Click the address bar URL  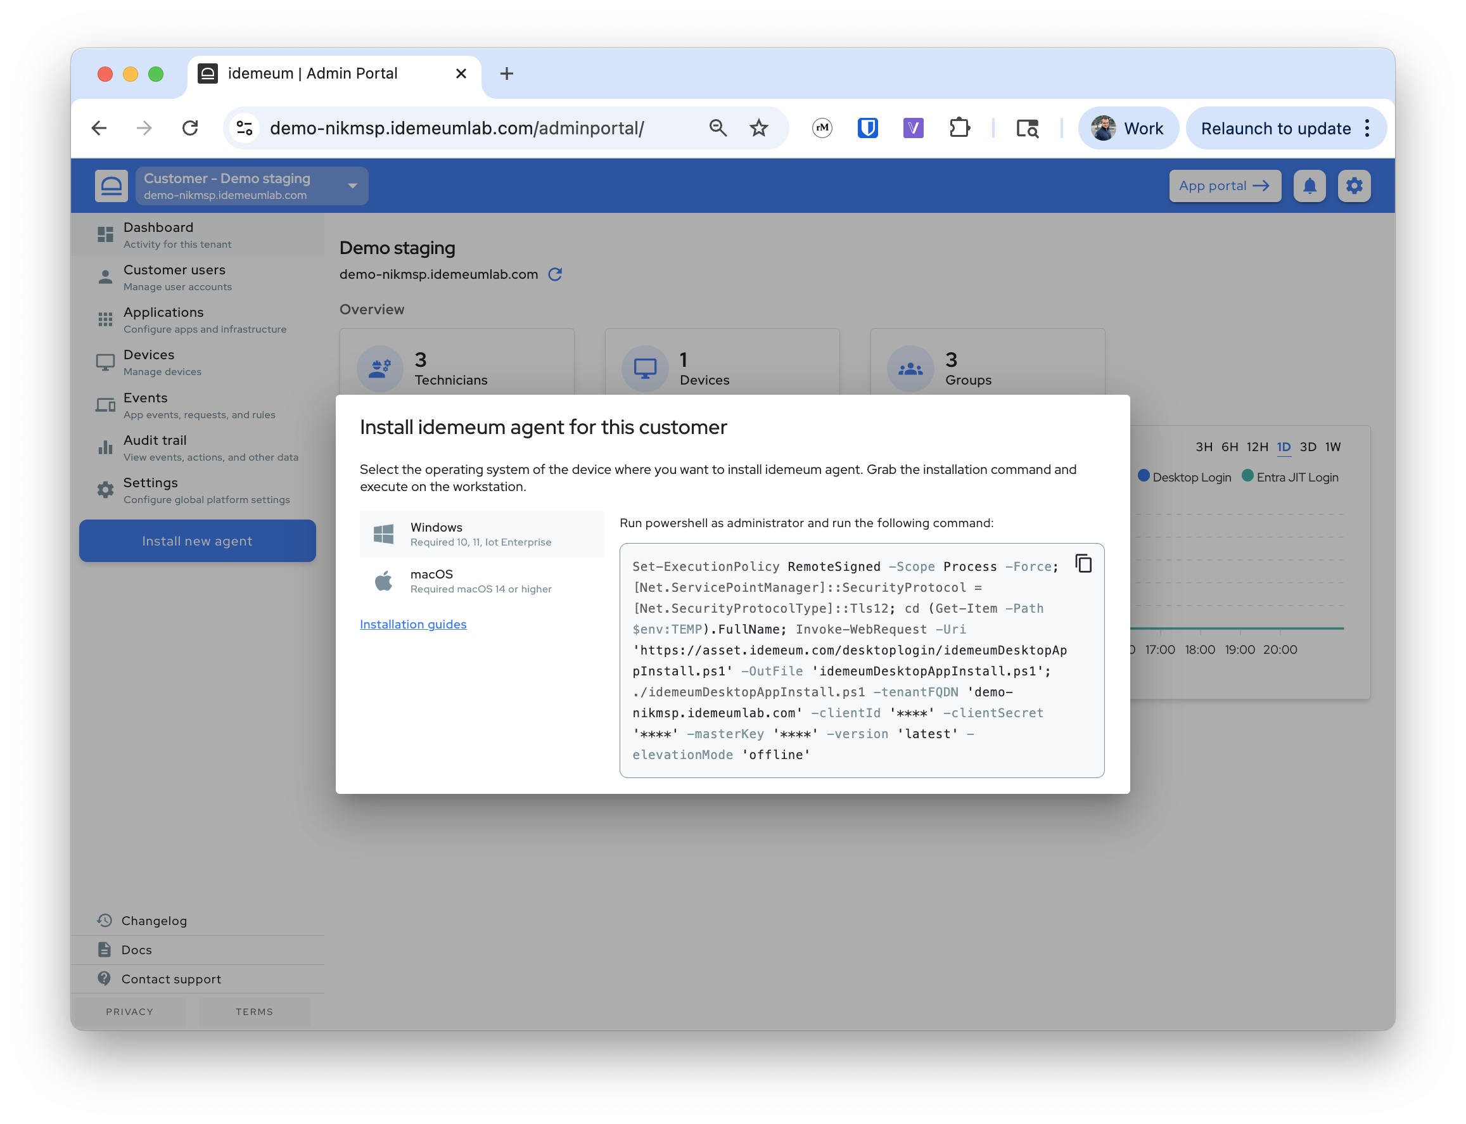coord(457,128)
